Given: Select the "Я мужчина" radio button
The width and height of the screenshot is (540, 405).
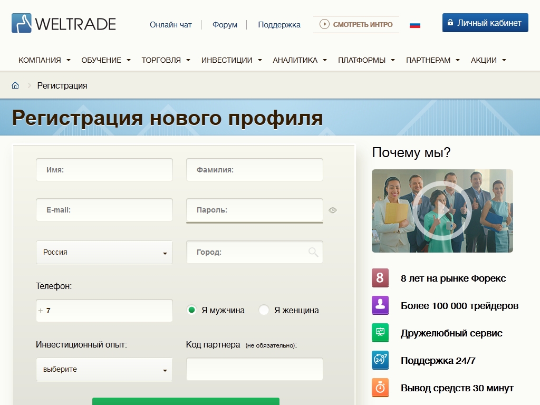Looking at the screenshot, I should click(x=192, y=310).
